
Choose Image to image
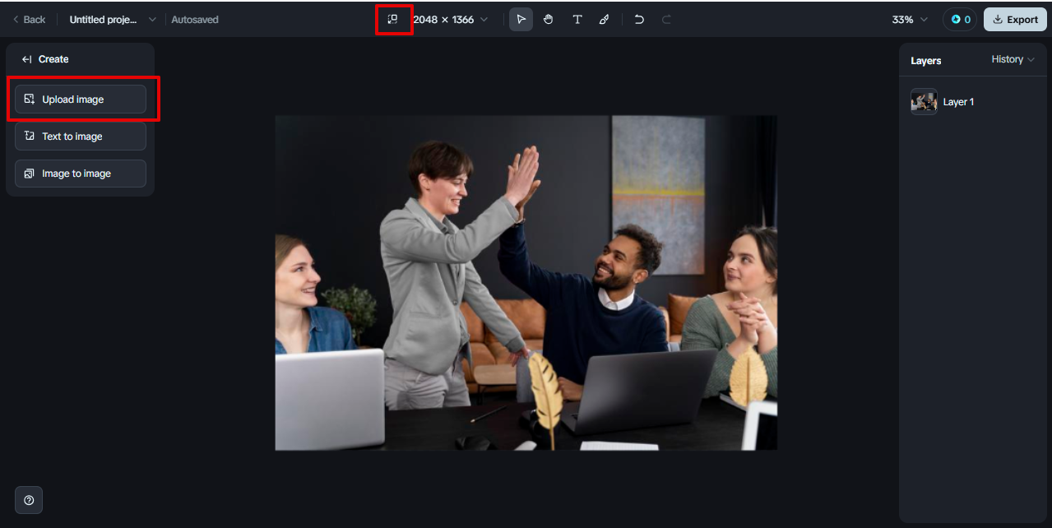(81, 174)
